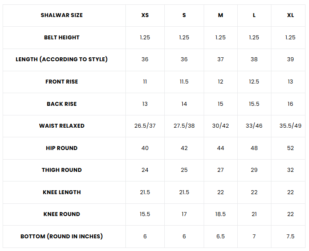This screenshot has height=251, width=309.
Task: Click the KNEE ROUND row label
Action: point(62,214)
